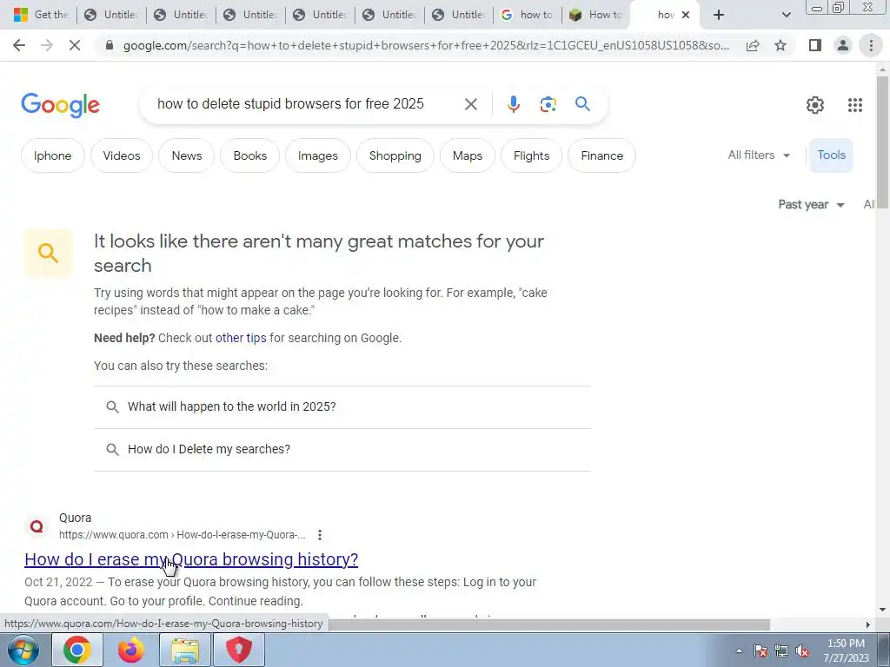Close the active search tab
Viewport: 890px width, 667px height.
[x=686, y=15]
